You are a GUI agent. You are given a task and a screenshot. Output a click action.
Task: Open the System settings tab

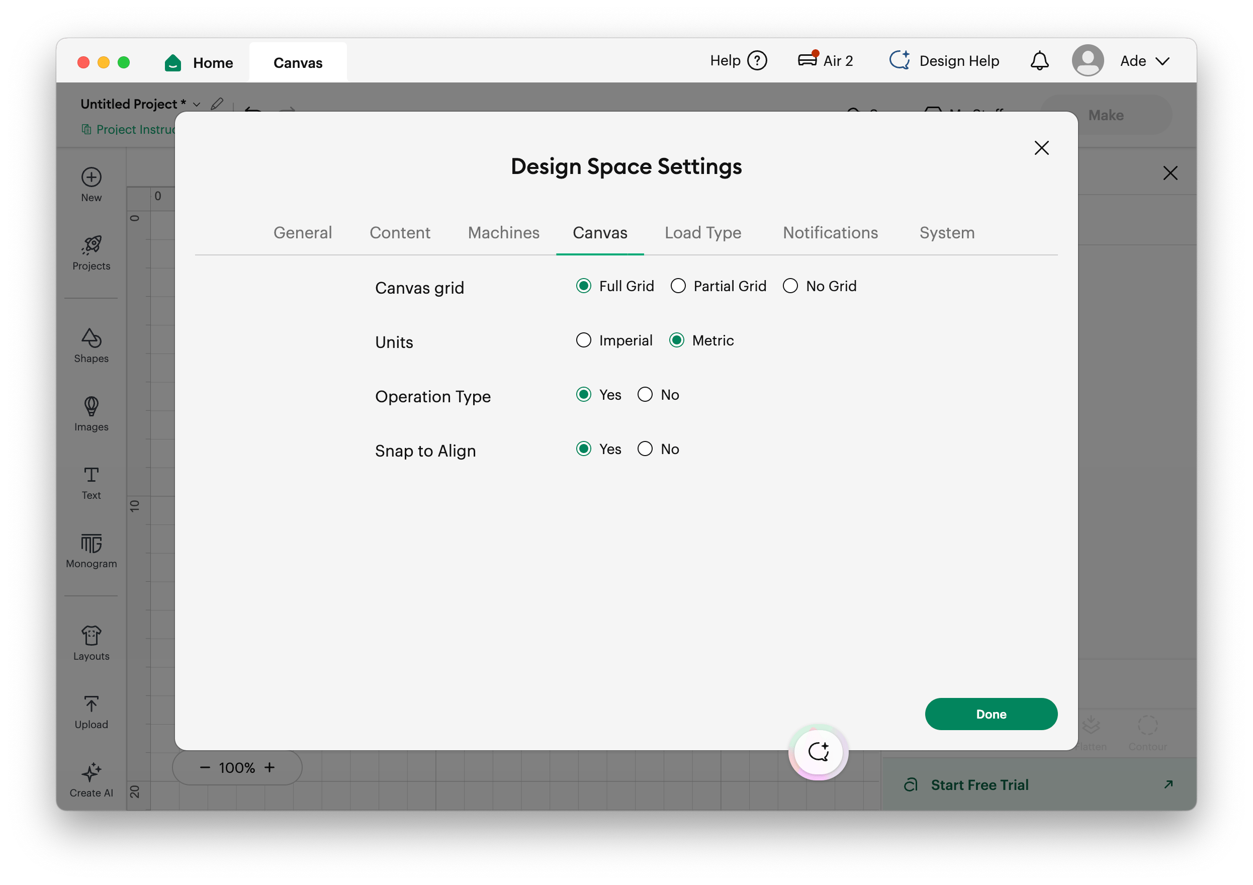946,233
